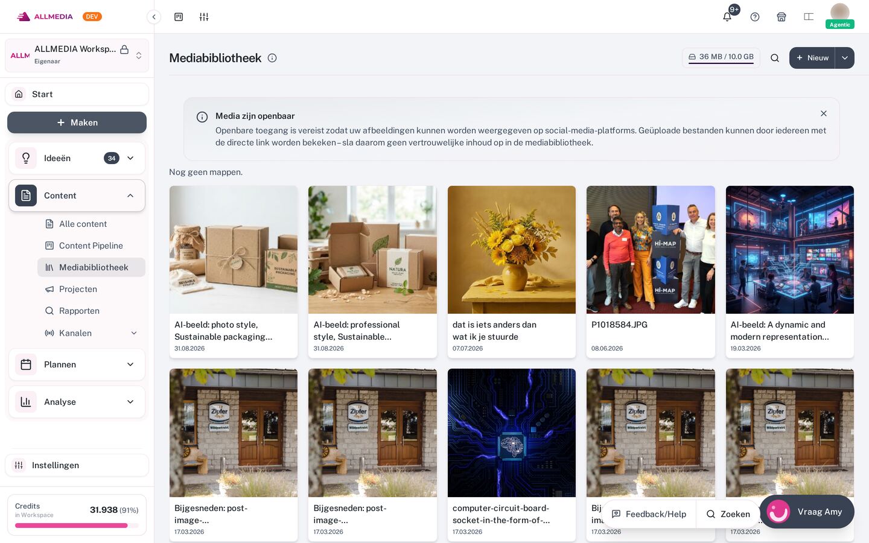
Task: Collapse the sidebar with the chevron button
Action: [x=154, y=17]
